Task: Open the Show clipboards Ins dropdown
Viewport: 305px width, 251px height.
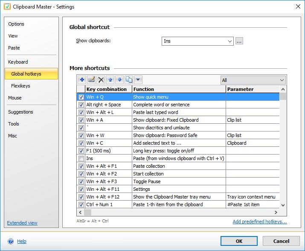Action: click(x=229, y=41)
